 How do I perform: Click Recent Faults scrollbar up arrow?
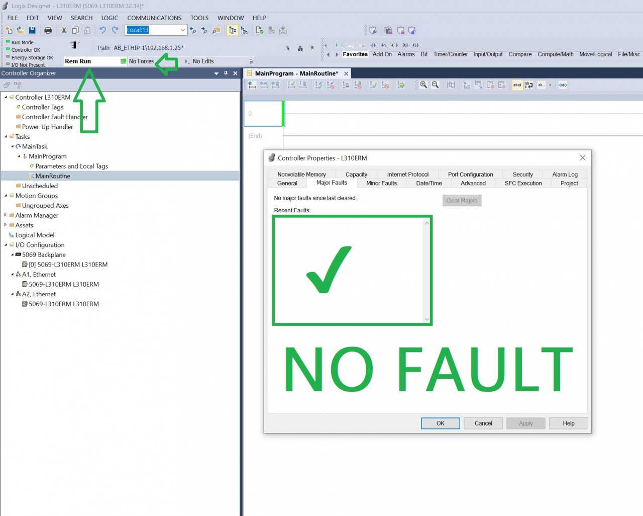click(x=427, y=223)
